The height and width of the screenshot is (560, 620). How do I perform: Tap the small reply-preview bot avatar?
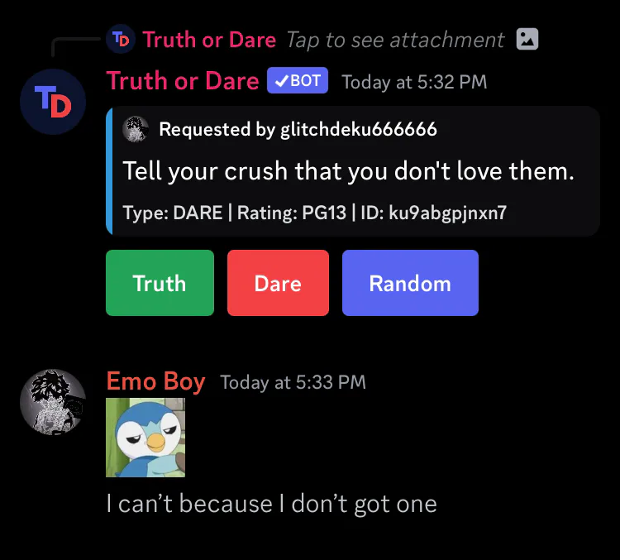point(121,39)
